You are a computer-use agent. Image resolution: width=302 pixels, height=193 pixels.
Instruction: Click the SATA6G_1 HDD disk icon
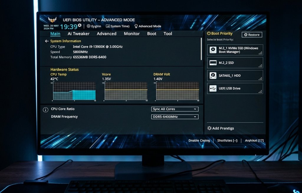(x=213, y=76)
